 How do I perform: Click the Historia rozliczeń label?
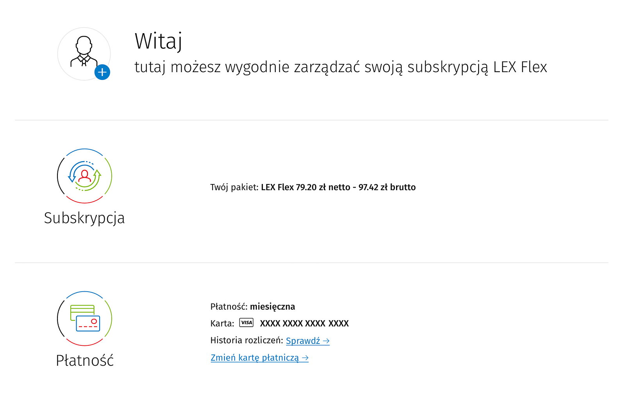coord(246,340)
